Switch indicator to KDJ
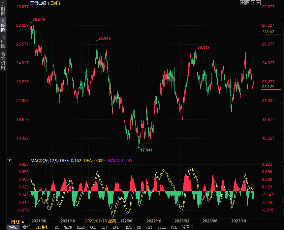This screenshot has width=284, height=230. [x=104, y=227]
